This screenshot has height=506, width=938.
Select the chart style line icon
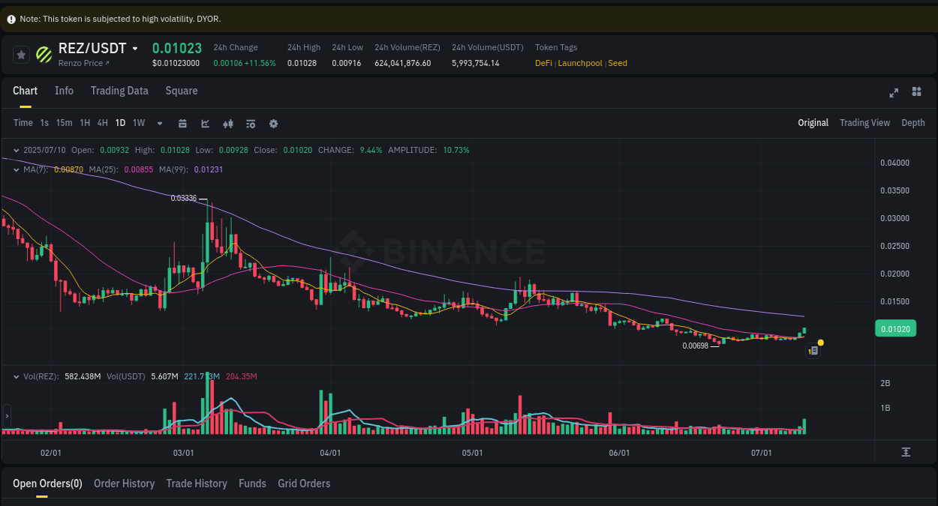(x=205, y=123)
